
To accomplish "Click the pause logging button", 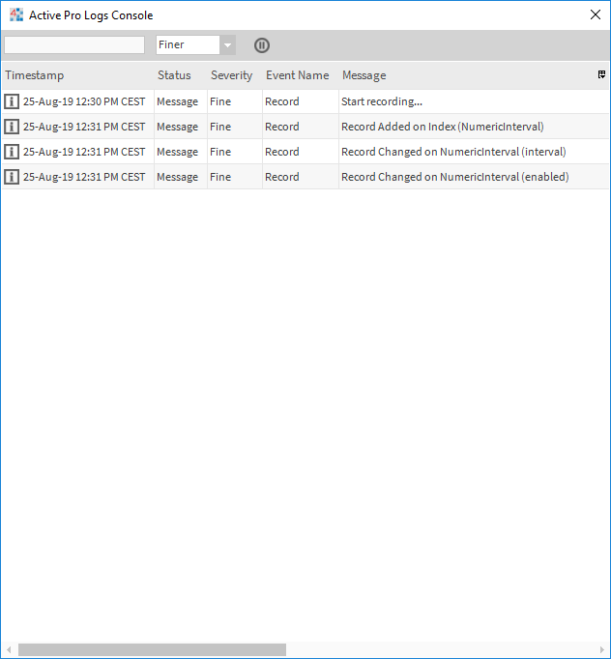I will 262,45.
